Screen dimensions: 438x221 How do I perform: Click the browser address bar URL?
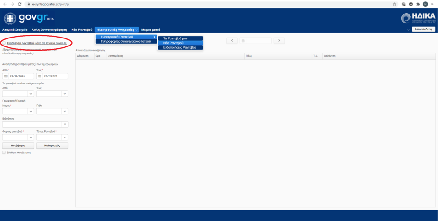point(50,4)
